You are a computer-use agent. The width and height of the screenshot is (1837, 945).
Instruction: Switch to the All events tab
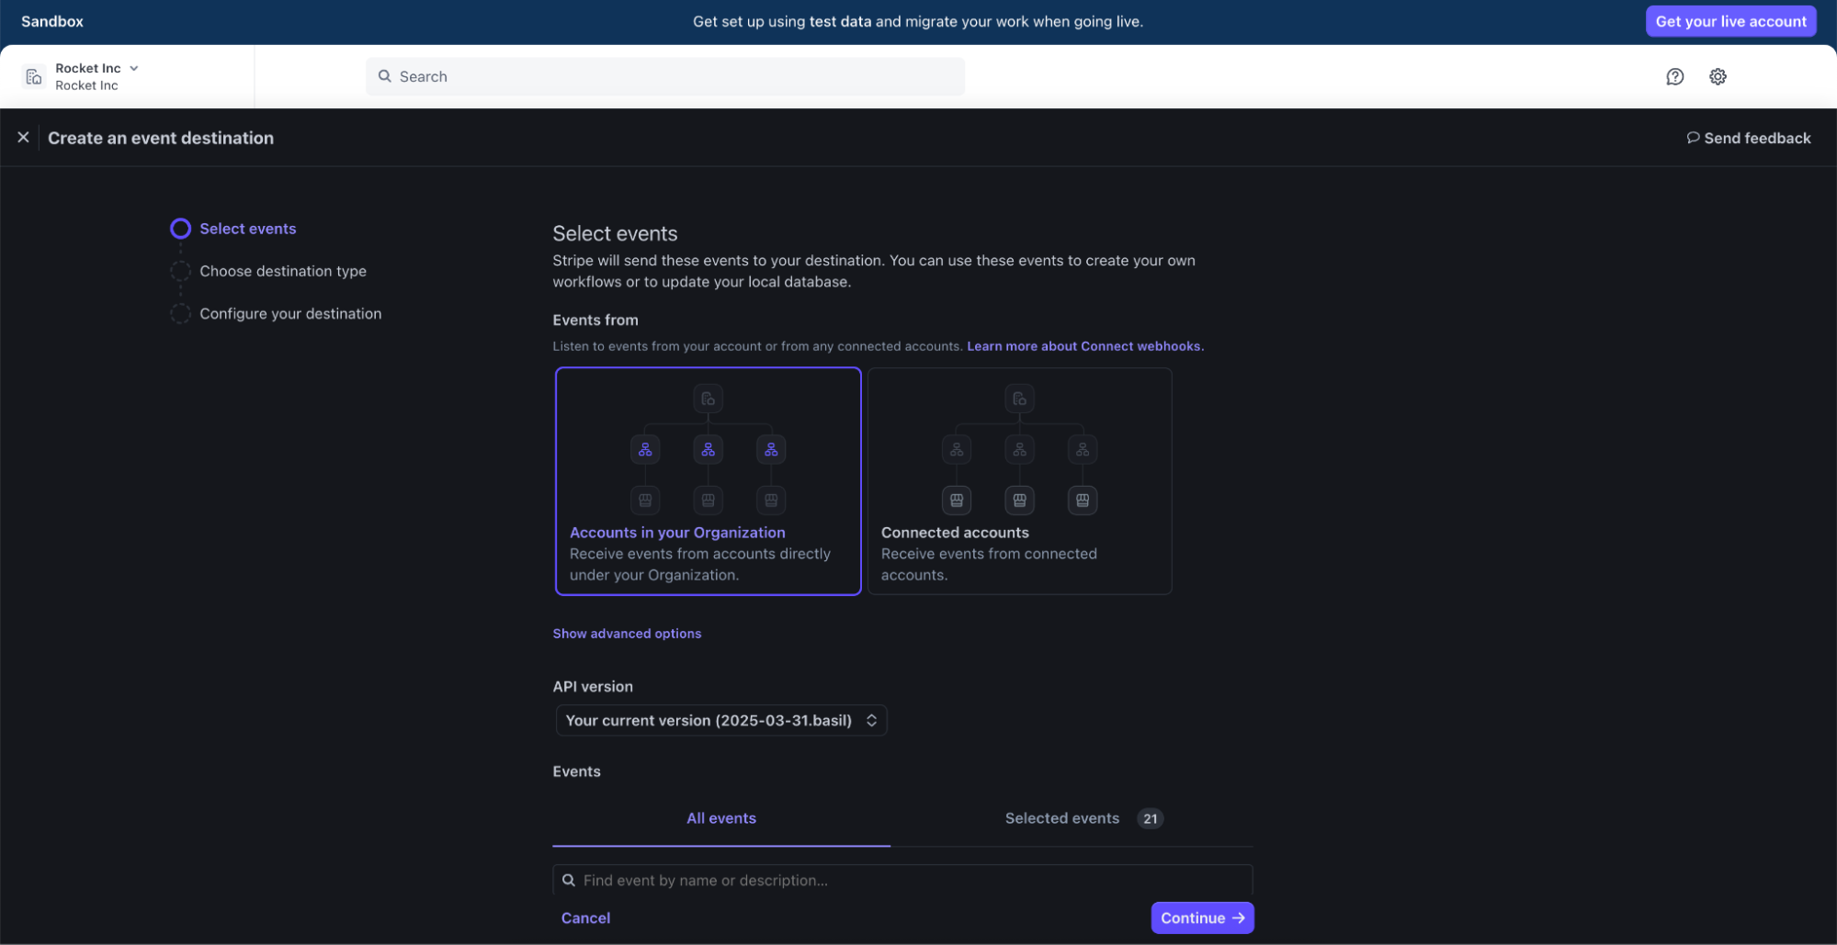(721, 818)
